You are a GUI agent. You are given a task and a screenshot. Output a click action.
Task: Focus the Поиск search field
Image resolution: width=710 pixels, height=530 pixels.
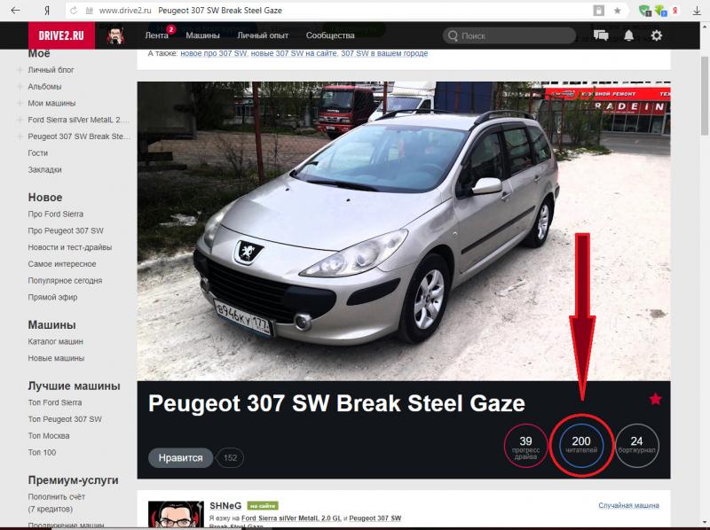point(509,35)
